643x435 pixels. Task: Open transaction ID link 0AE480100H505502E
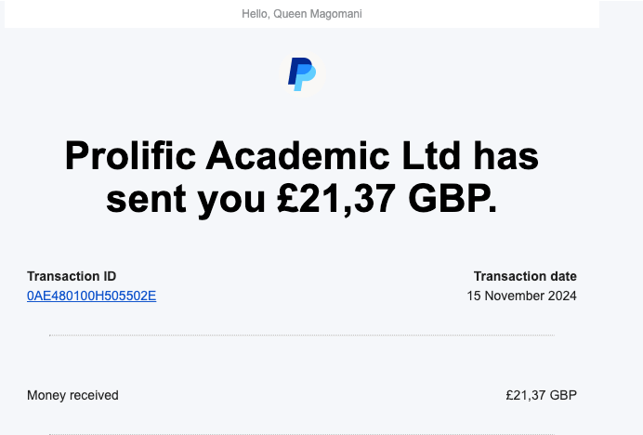click(91, 296)
